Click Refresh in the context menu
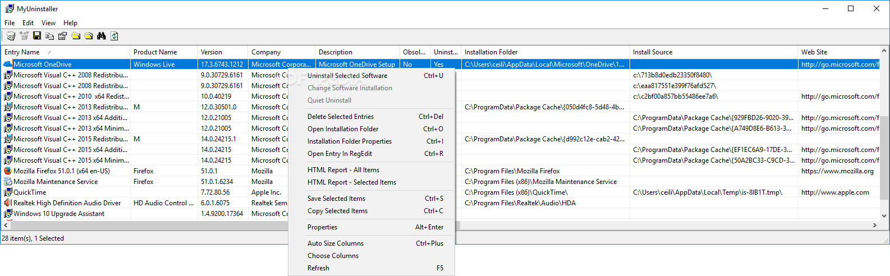This screenshot has width=890, height=276. click(x=371, y=268)
